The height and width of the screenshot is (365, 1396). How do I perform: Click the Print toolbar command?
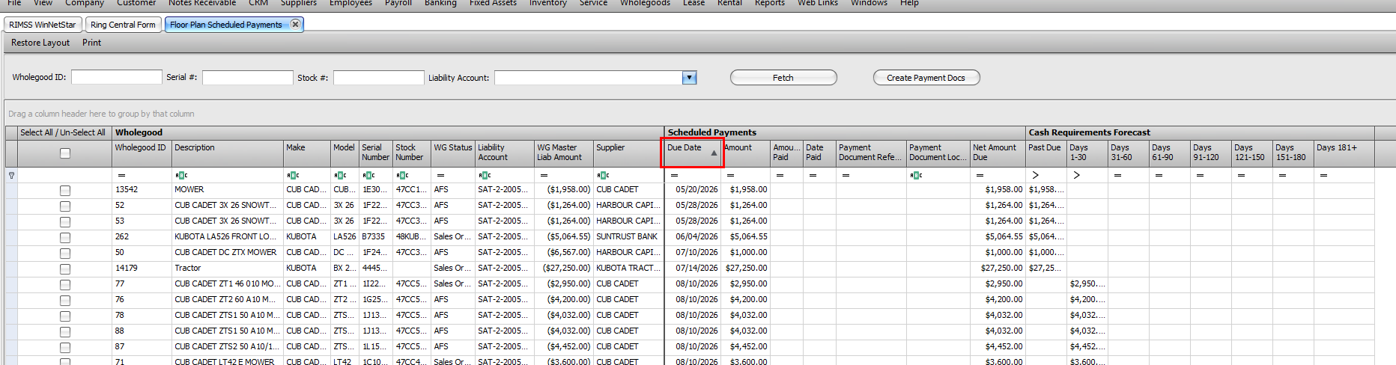click(92, 43)
